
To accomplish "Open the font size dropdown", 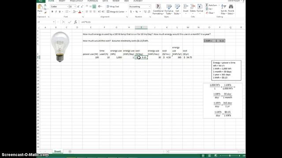I will tap(75, 7).
